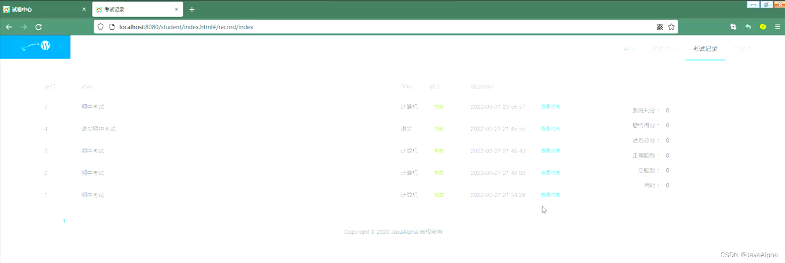Open the browser hamburger menu
785x263 pixels.
coord(778,27)
